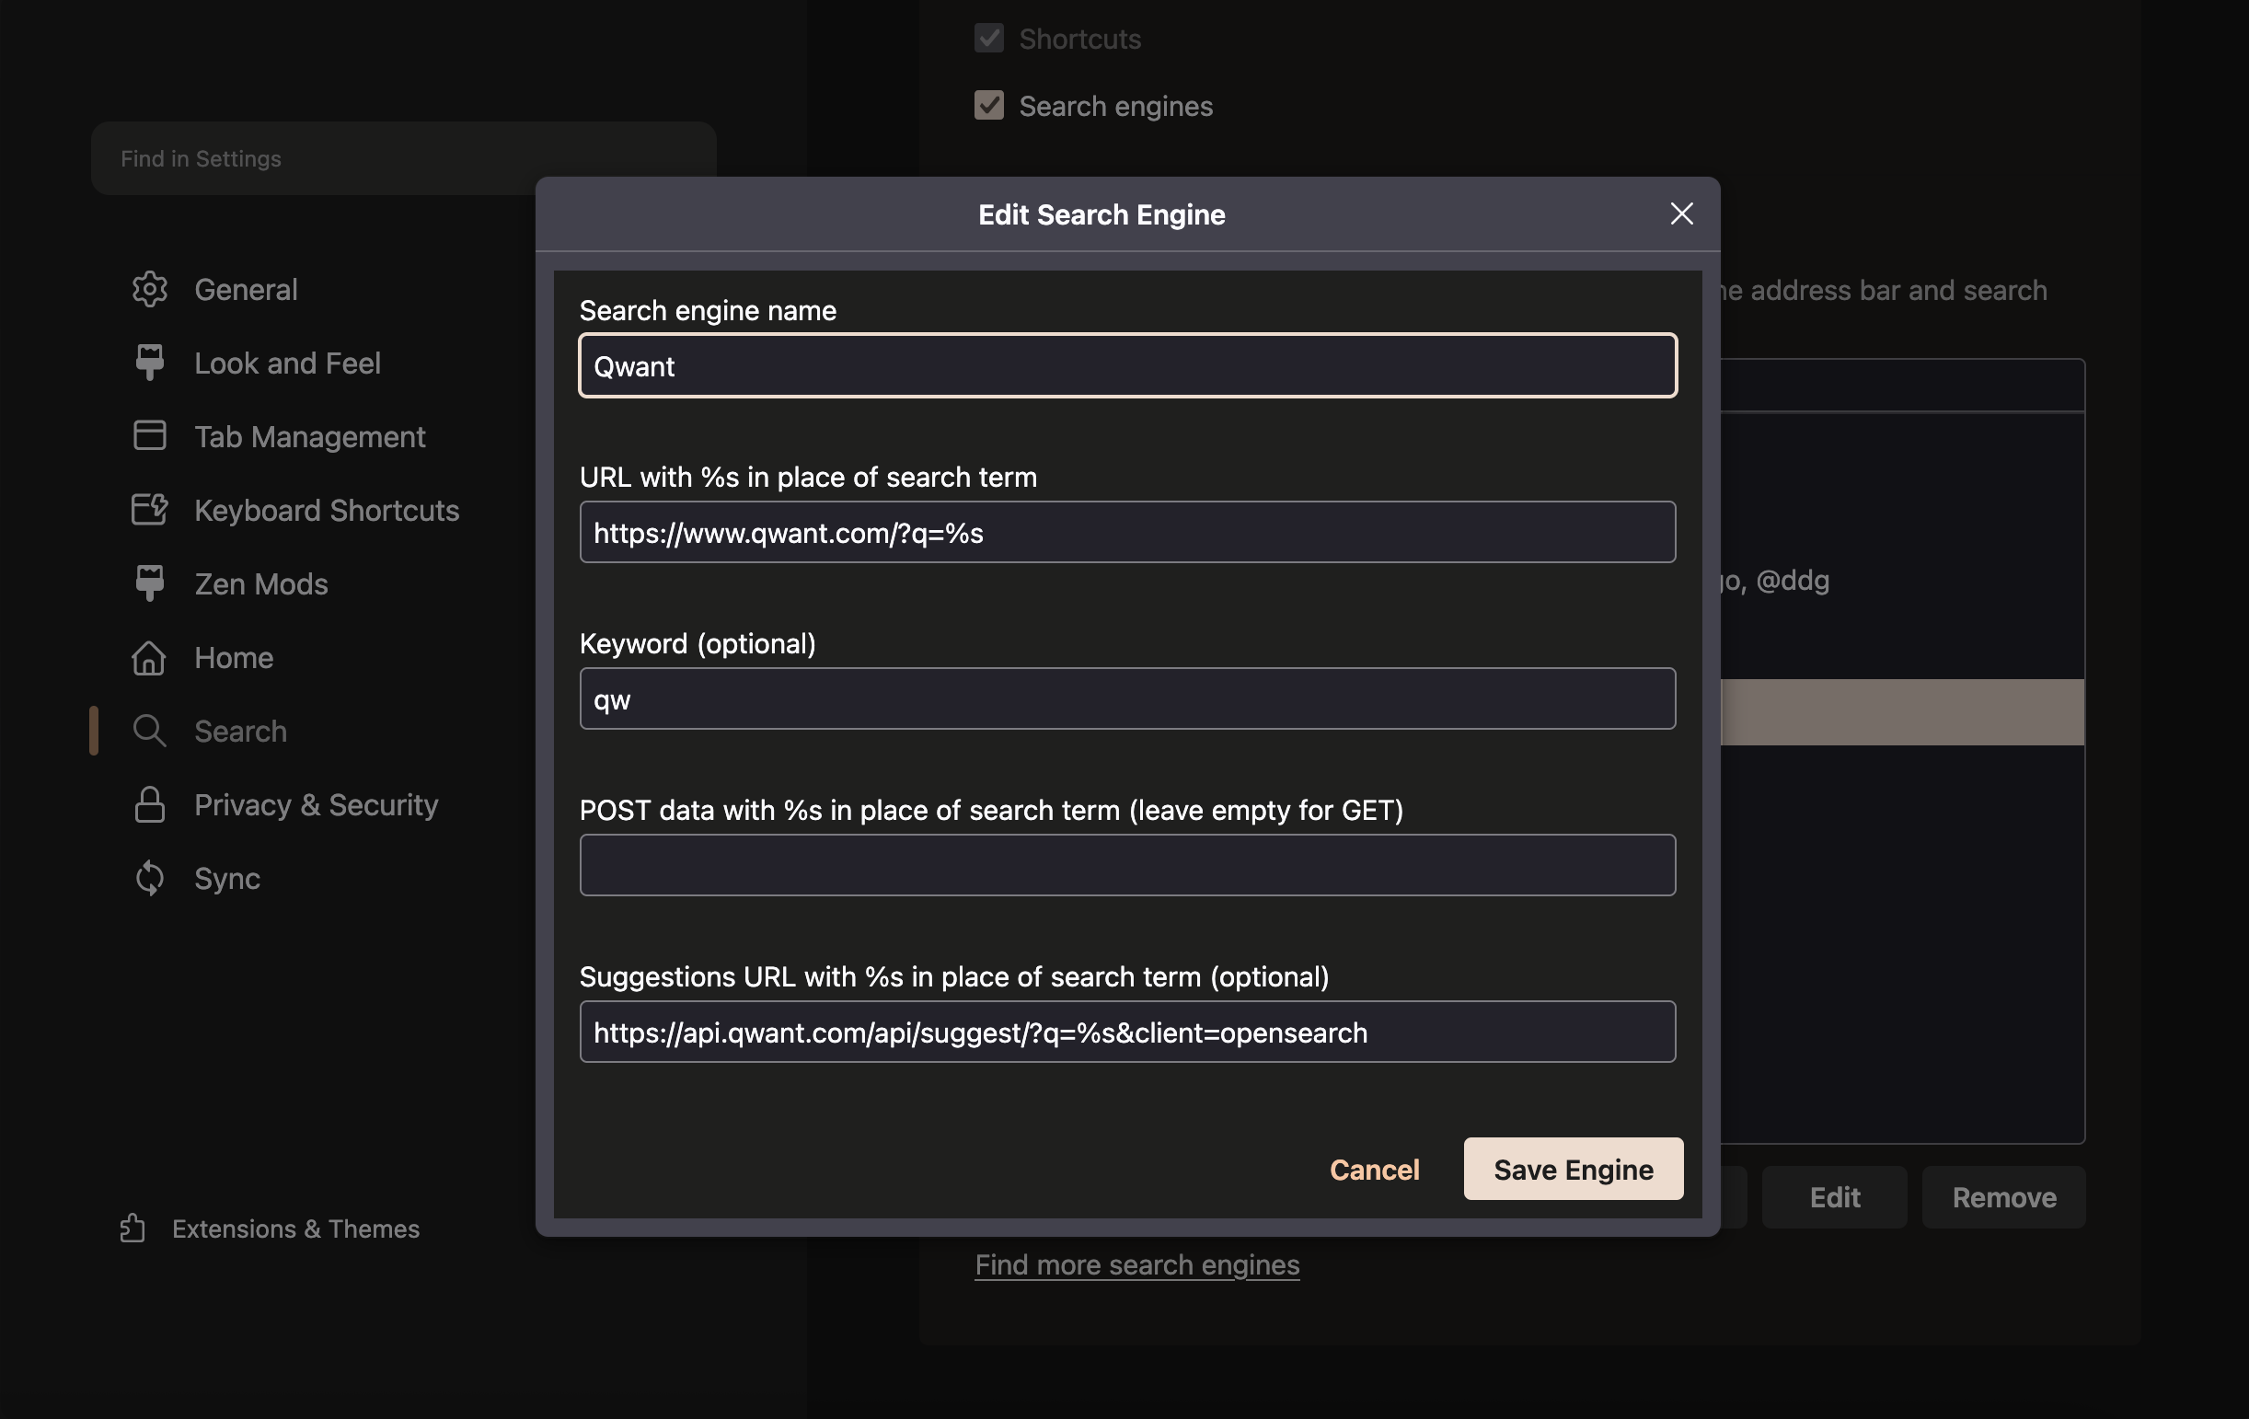Screen dimensions: 2249x1419
Task: Click the General gear icon
Action: coord(149,290)
